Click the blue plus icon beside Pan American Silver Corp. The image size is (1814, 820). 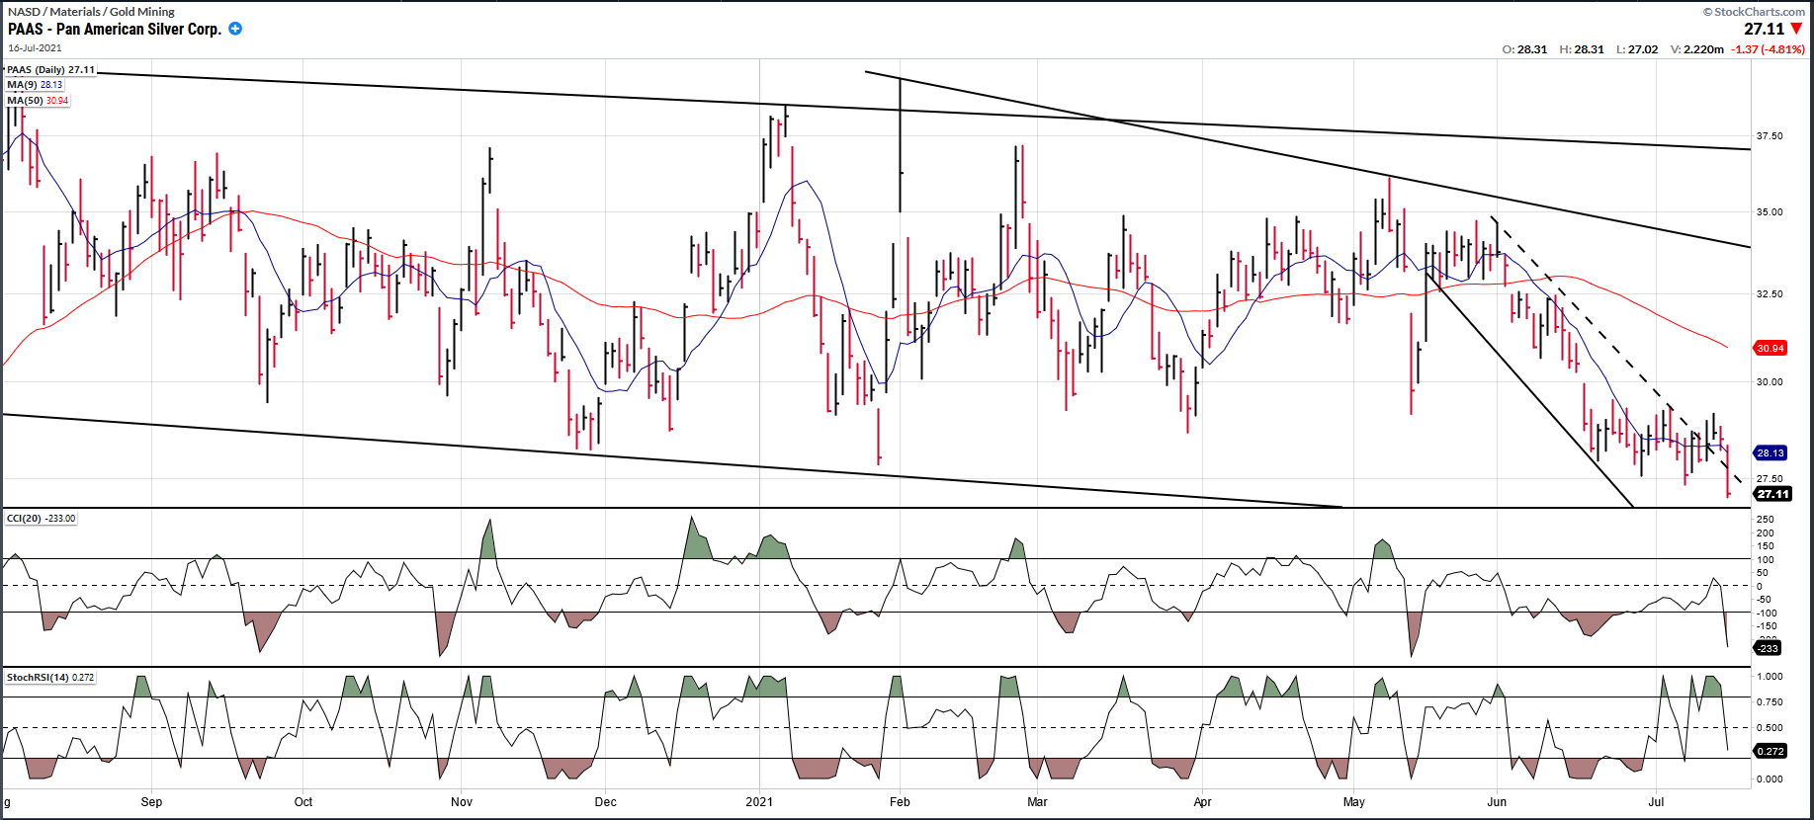(235, 29)
